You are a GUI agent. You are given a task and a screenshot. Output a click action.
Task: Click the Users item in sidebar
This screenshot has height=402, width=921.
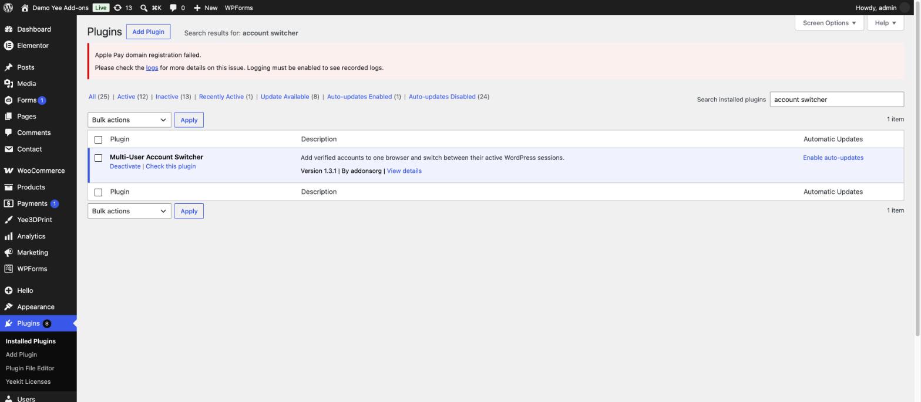(26, 398)
